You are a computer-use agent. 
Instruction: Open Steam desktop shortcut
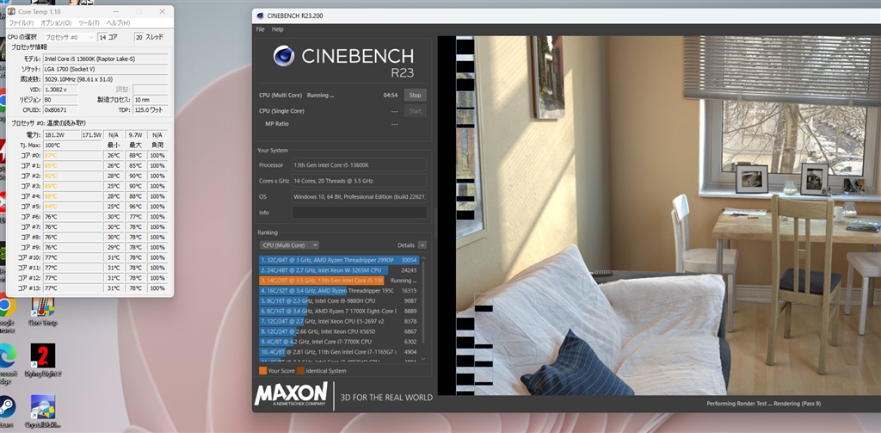(x=7, y=412)
